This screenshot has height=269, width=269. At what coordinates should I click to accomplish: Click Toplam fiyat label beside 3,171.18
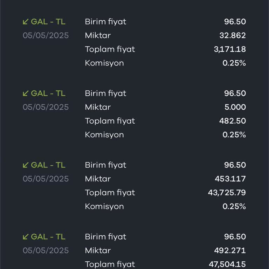pos(110,49)
